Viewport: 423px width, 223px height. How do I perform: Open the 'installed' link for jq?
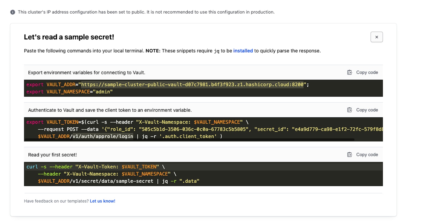pyautogui.click(x=243, y=51)
